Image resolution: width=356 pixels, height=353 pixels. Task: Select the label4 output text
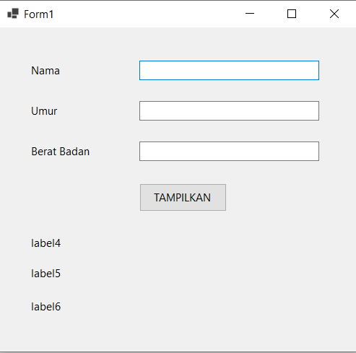point(45,243)
